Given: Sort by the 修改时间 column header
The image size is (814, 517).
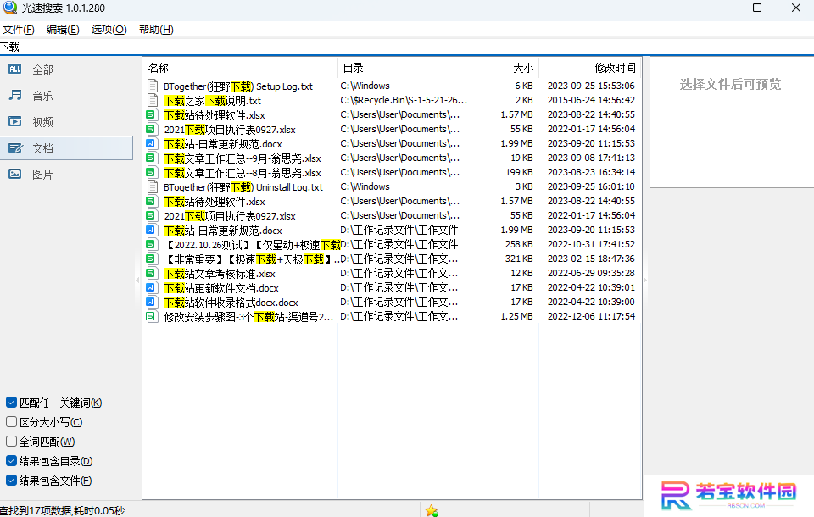Looking at the screenshot, I should [x=590, y=68].
